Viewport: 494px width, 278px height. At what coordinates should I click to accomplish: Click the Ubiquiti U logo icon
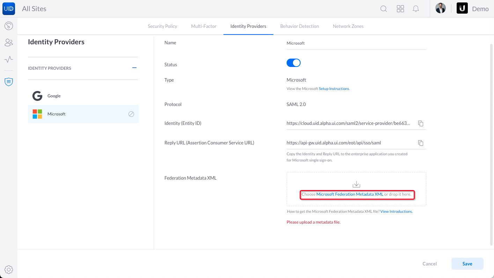coord(462,8)
